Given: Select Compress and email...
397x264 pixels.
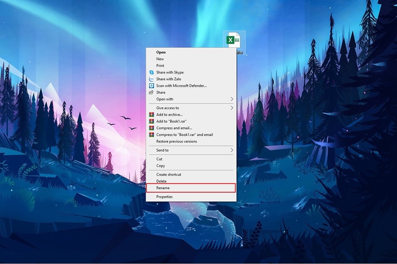Looking at the screenshot, I should (x=191, y=128).
